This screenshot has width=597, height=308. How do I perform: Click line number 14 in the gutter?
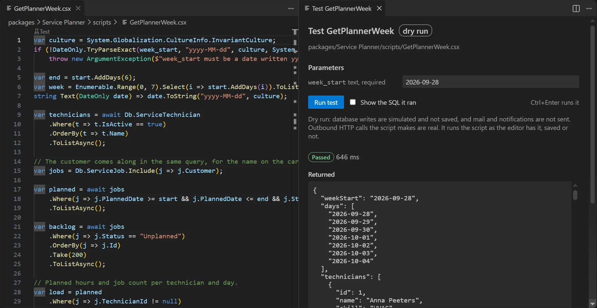point(17,161)
